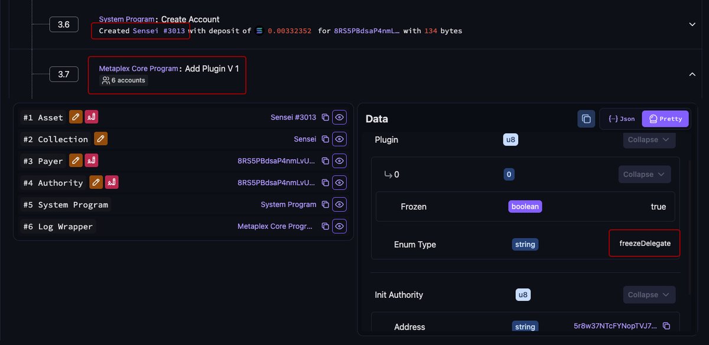Click the #5 System Program label
This screenshot has width=709, height=345.
click(66, 205)
